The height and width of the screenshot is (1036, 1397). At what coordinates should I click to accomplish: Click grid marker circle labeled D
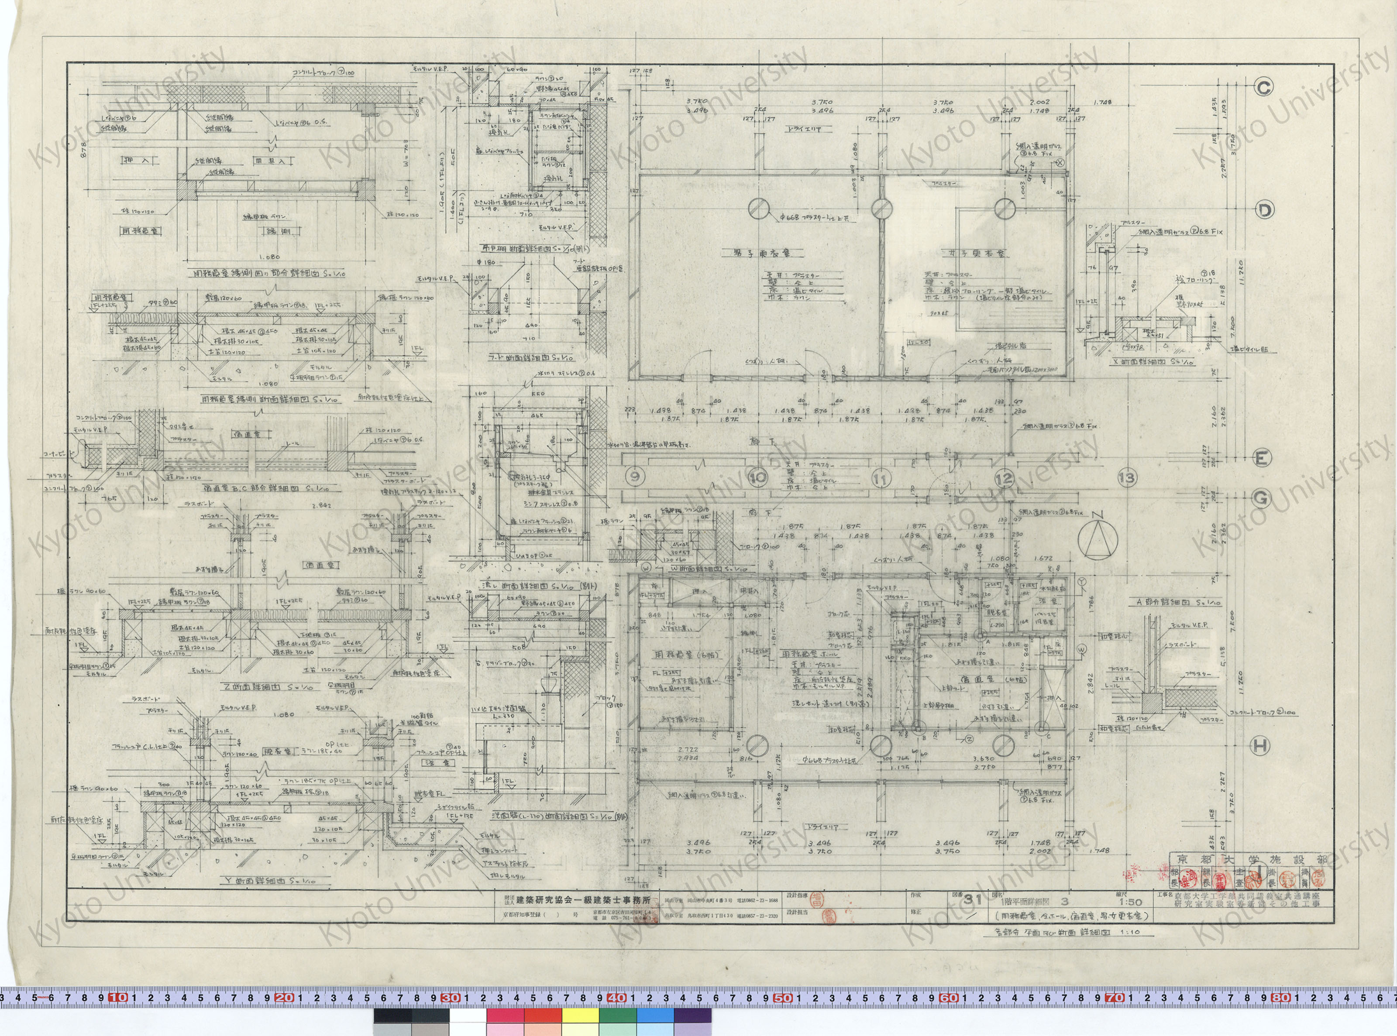(1264, 210)
